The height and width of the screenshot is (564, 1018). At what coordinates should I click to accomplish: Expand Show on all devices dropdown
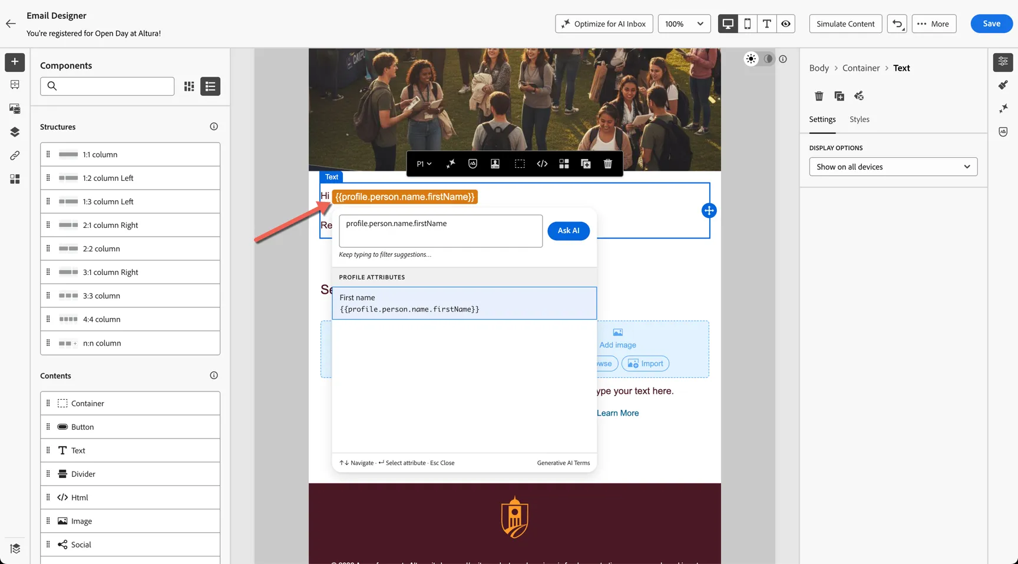(893, 167)
